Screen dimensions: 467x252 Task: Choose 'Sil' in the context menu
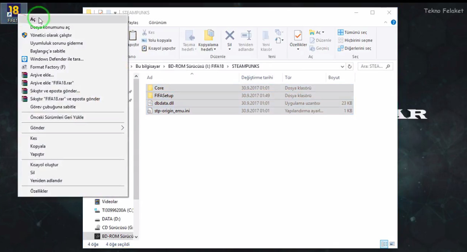point(73,173)
